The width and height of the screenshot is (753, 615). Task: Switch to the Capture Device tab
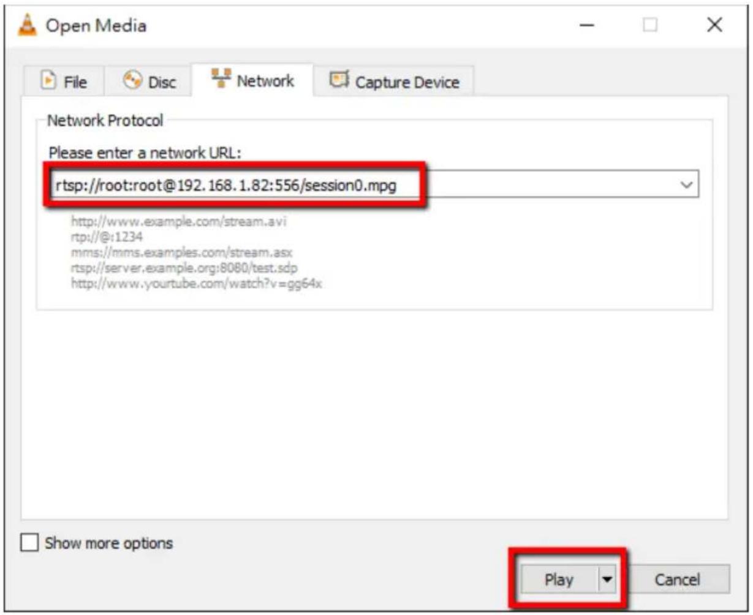tap(394, 81)
